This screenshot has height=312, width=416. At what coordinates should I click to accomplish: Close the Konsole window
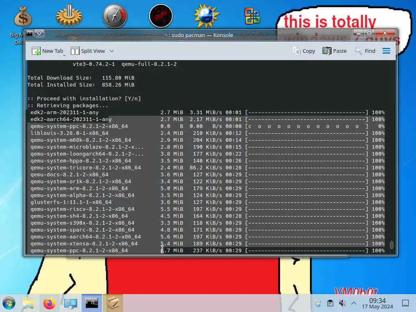click(x=385, y=33)
